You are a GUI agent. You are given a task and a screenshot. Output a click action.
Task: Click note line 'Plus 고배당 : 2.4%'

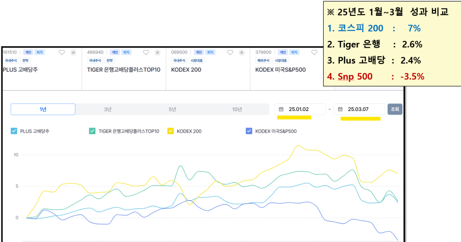click(374, 61)
